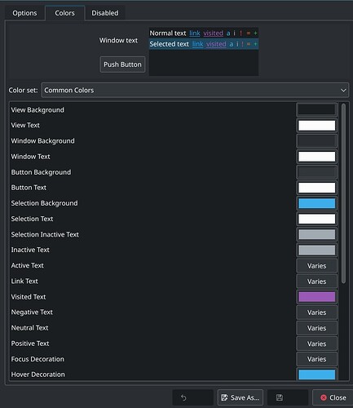This screenshot has height=408, width=353.
Task: Modify the Inactive Text gray swatch
Action: click(x=317, y=250)
